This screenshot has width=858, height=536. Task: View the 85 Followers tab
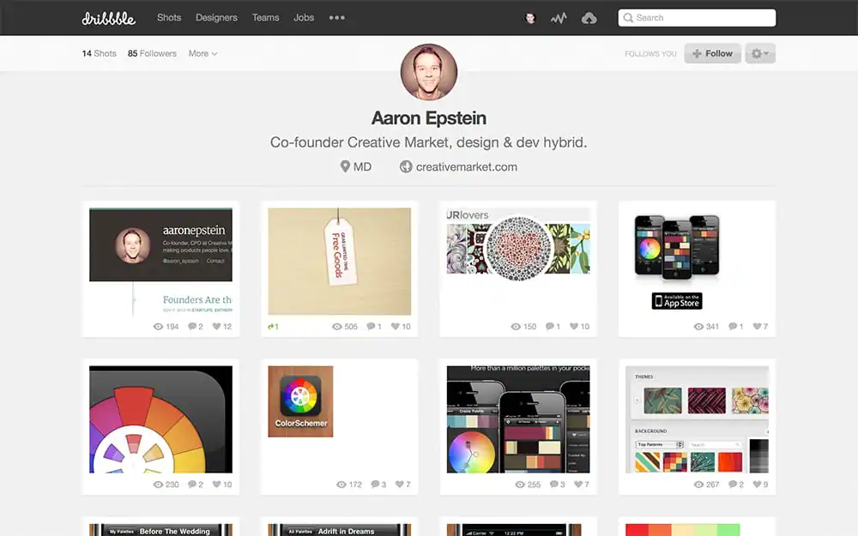click(152, 53)
